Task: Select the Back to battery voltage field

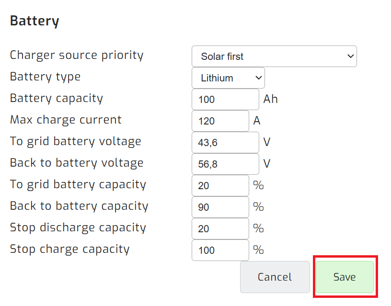Action: click(225, 164)
